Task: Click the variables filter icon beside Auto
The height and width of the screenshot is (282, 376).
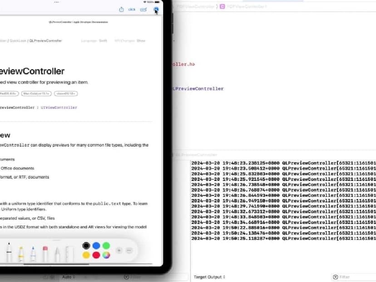Action: pyautogui.click(x=126, y=277)
